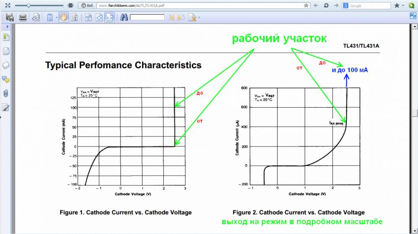Image resolution: width=418 pixels, height=234 pixels.
Task: Print the PDF document
Action: click(23, 17)
